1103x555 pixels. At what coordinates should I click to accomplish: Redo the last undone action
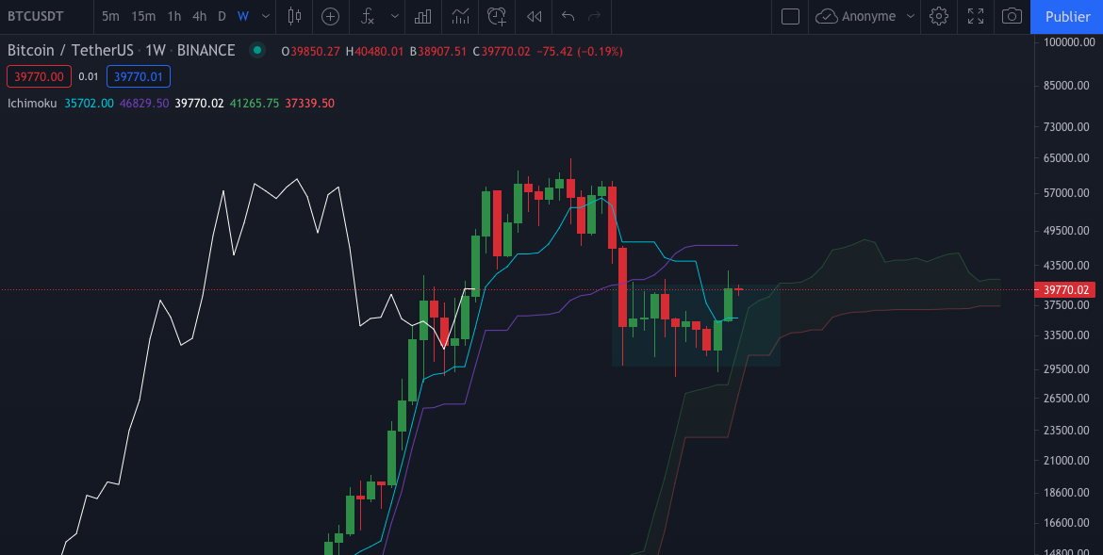point(593,16)
